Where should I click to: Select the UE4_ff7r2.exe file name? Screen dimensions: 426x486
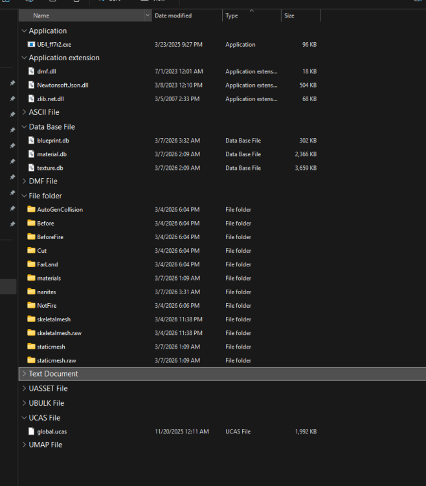point(54,44)
